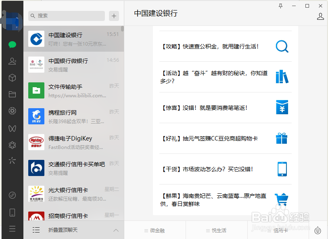Click the 光大信用卡 logo avatar

(36, 194)
